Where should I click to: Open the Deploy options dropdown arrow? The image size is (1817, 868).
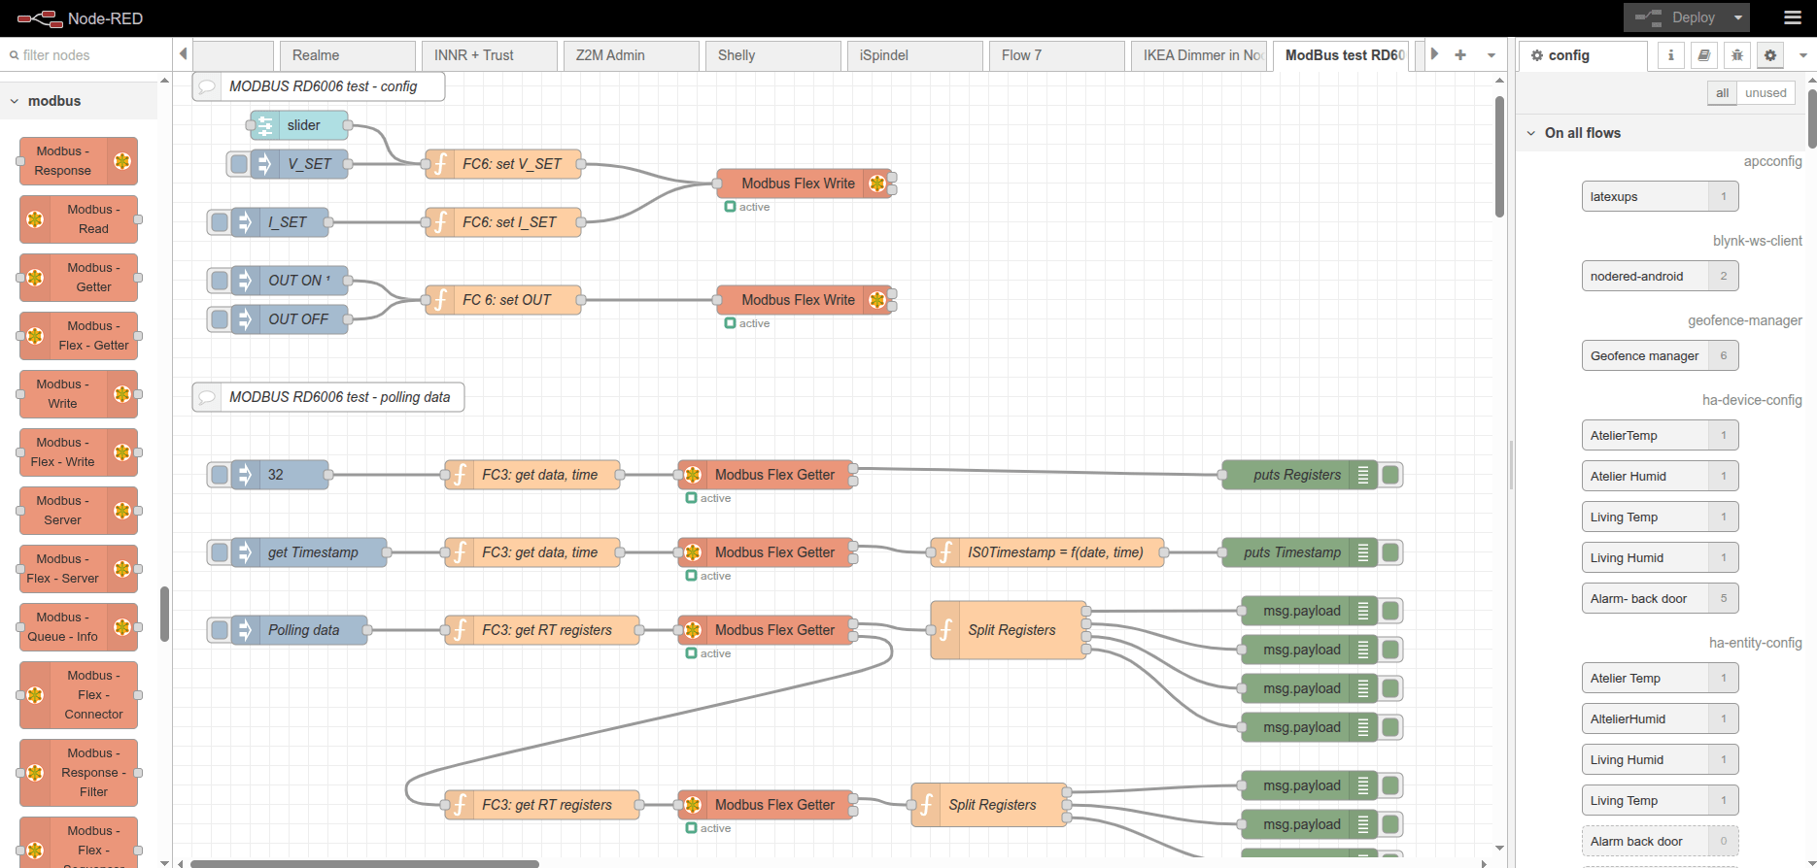pyautogui.click(x=1738, y=17)
